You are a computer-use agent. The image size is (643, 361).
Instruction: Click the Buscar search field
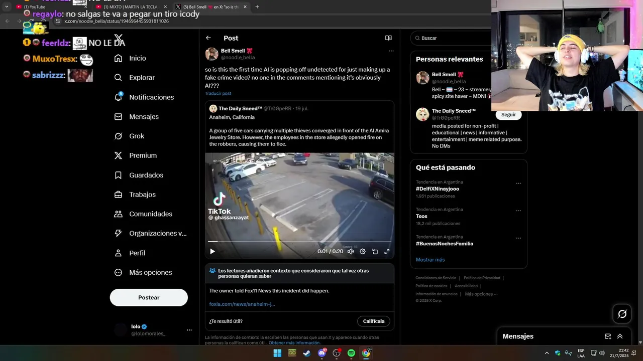(x=452, y=38)
